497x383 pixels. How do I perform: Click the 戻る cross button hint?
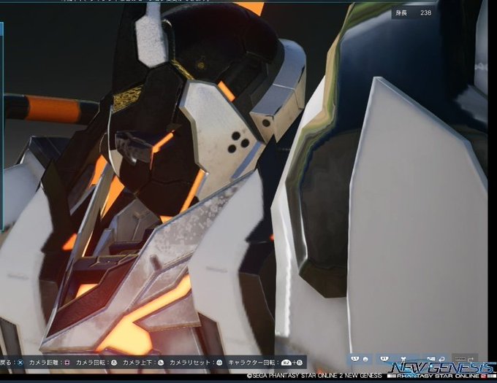click(x=20, y=363)
